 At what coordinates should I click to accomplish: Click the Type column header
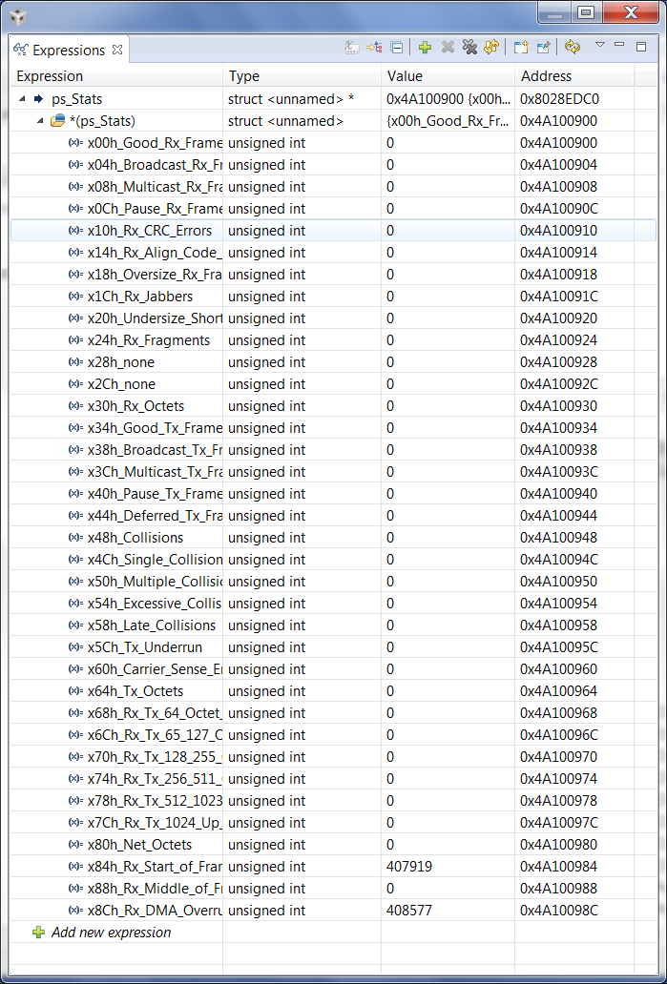(302, 76)
